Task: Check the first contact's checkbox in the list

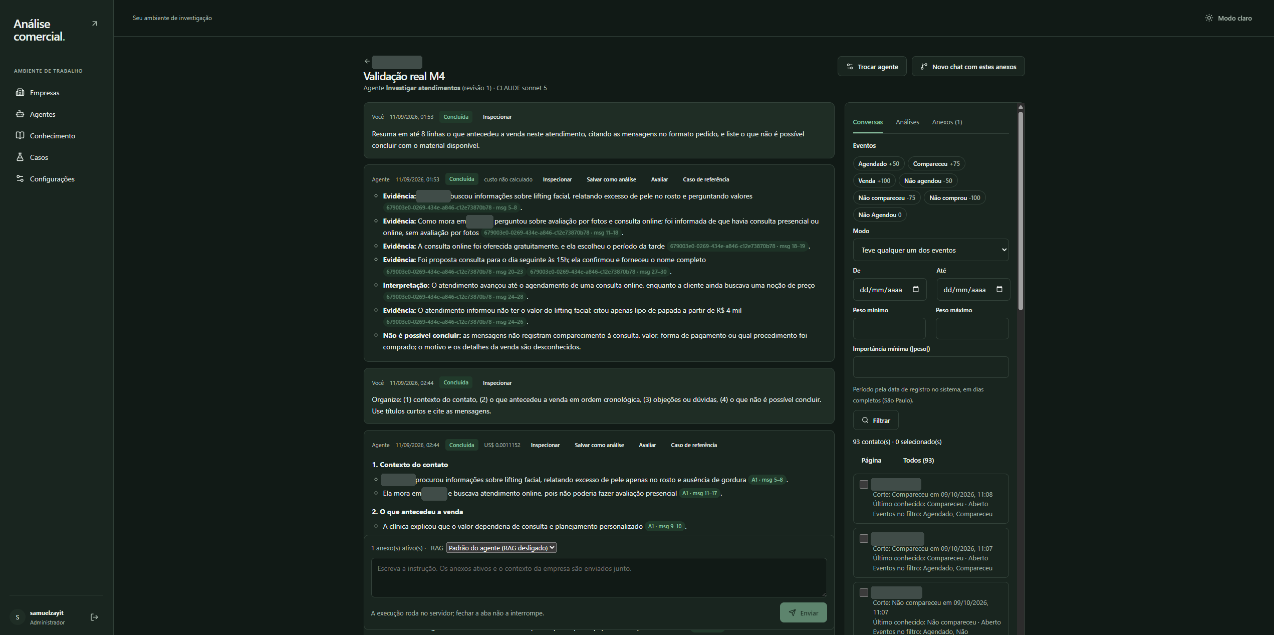Action: pyautogui.click(x=864, y=484)
